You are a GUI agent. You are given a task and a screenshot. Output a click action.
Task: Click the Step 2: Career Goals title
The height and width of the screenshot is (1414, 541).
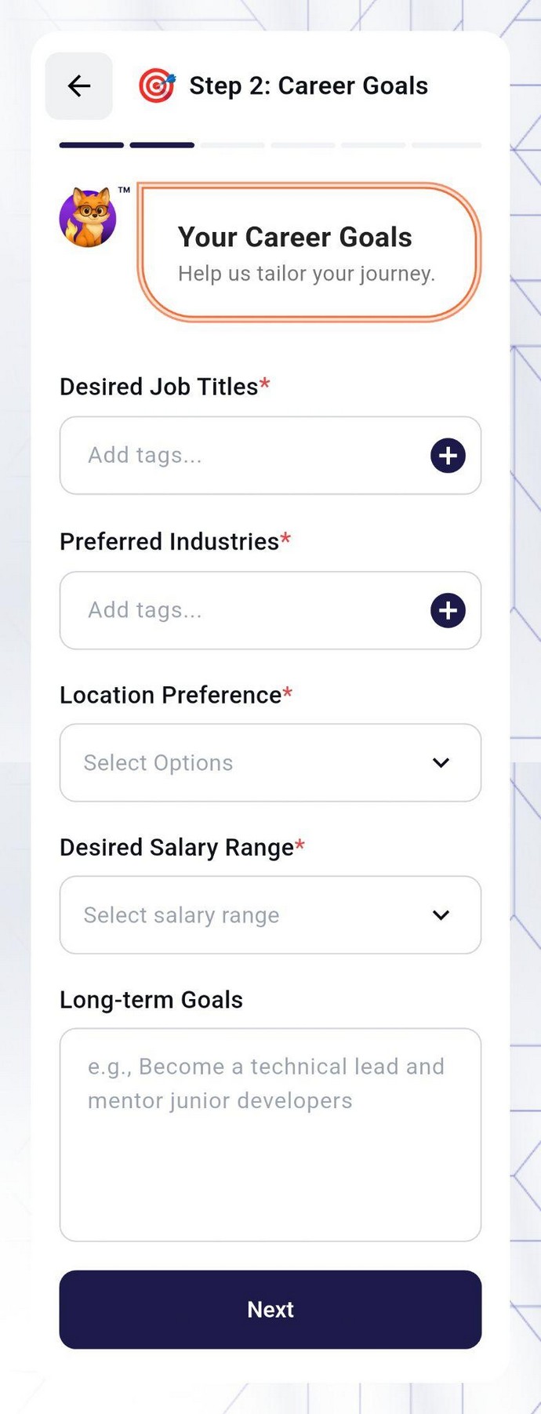pos(309,86)
